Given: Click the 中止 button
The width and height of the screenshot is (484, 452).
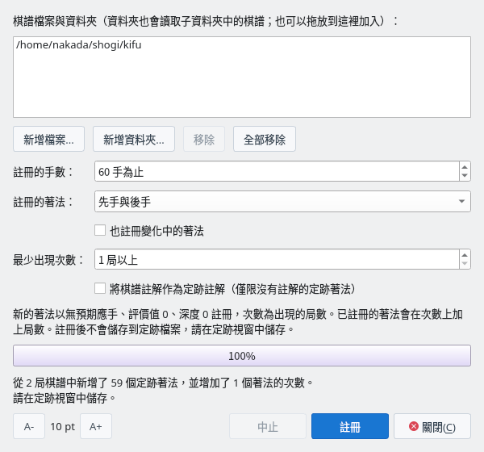Looking at the screenshot, I should pos(268,426).
